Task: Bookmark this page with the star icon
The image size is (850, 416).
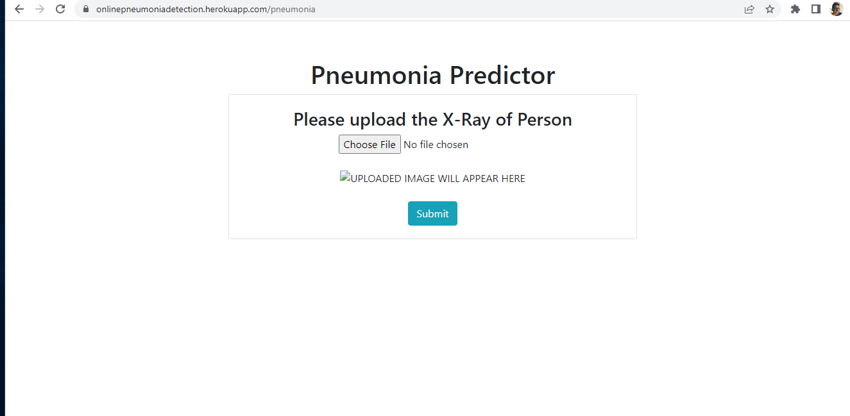Action: pyautogui.click(x=769, y=9)
